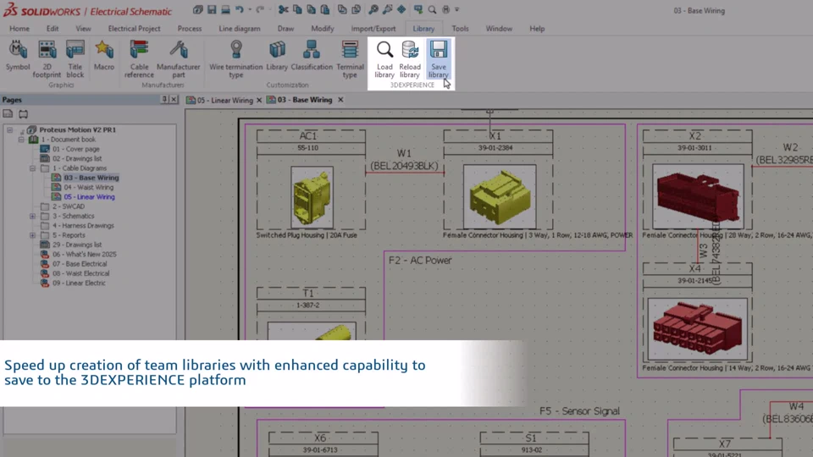The image size is (813, 457).
Task: Click the Redo arrow icon
Action: (260, 9)
